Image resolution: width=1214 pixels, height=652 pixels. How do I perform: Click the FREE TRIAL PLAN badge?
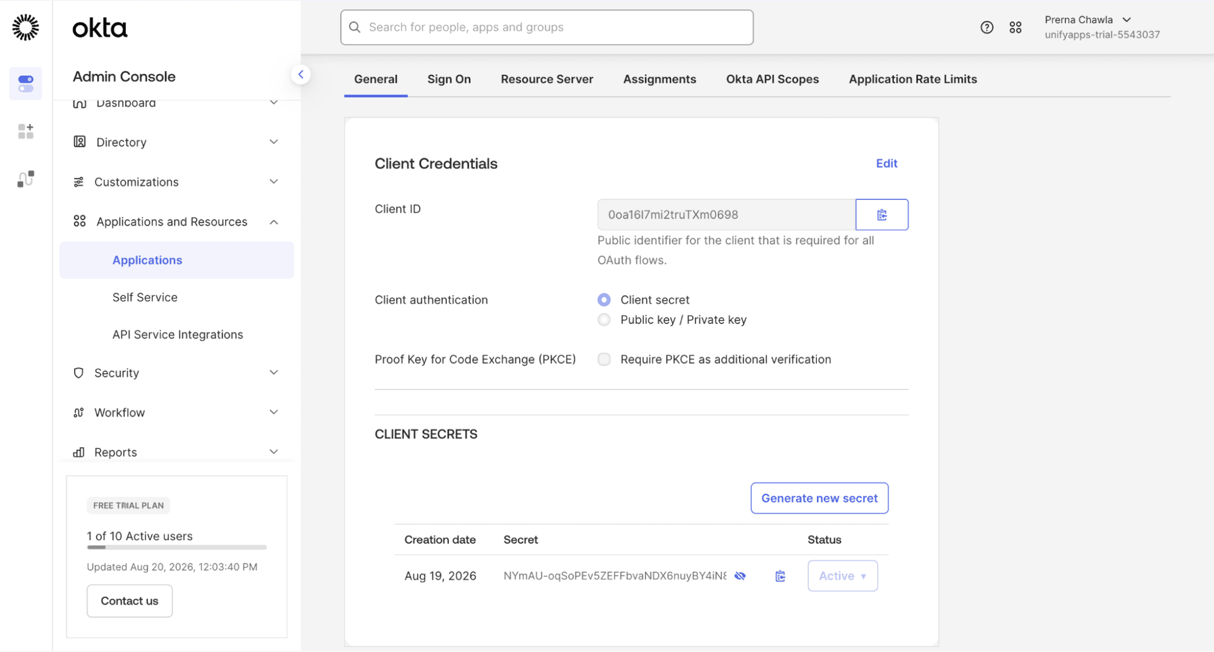[x=128, y=506]
